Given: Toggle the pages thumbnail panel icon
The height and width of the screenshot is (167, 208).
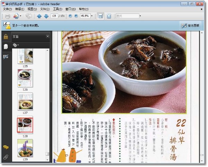Looking at the screenshot, I should (x=6, y=47).
